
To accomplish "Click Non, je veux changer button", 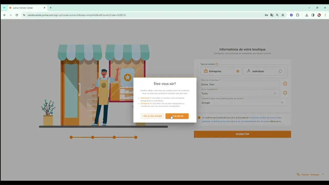I will 153,116.
